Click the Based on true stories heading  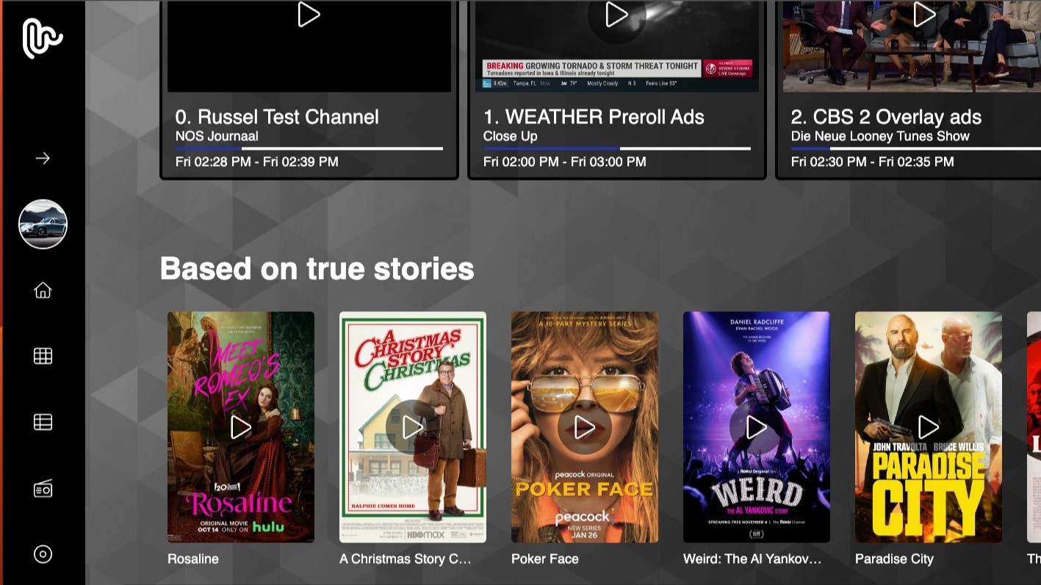[x=317, y=269]
